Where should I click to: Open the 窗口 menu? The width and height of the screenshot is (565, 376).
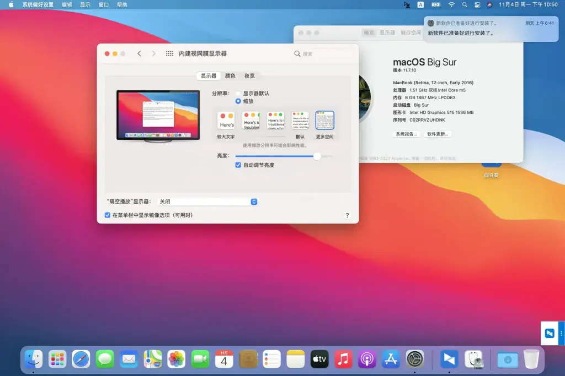pos(103,4)
